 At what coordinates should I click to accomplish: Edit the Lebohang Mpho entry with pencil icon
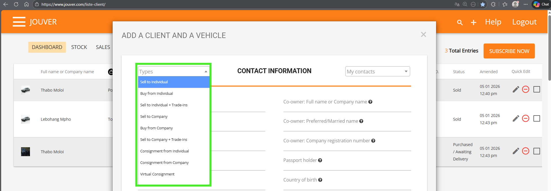[516, 118]
